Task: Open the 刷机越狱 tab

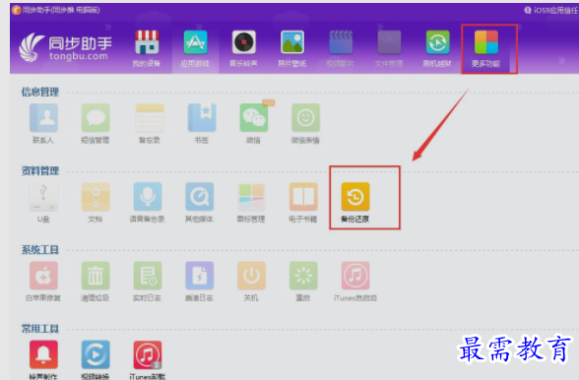Action: click(437, 49)
